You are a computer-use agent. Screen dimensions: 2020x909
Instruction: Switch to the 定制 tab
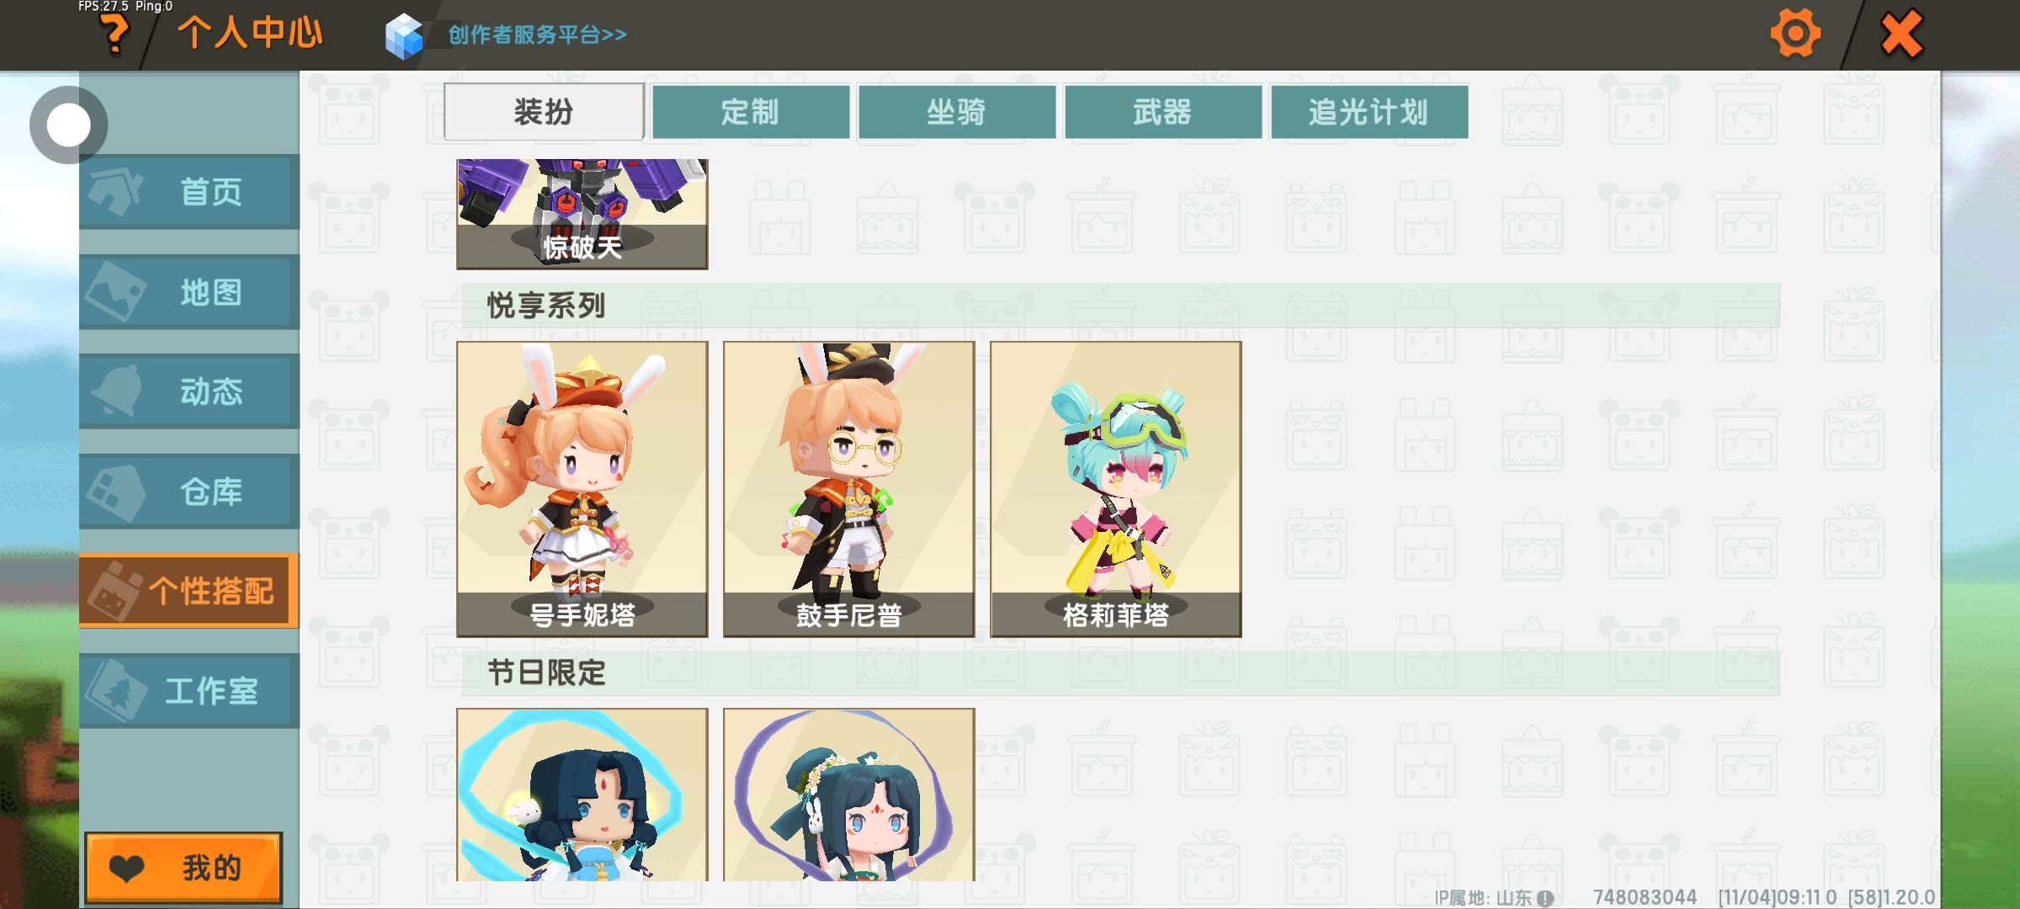[x=751, y=111]
